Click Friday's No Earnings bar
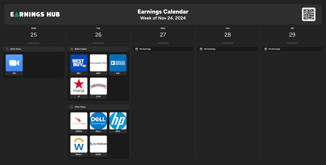This screenshot has width=326, height=165. tap(292, 49)
